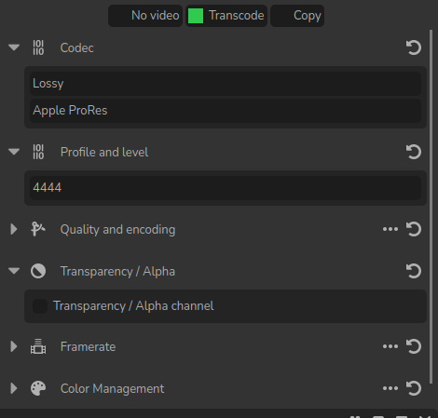This screenshot has width=438, height=418.
Task: Open more options for Framerate
Action: 390,346
